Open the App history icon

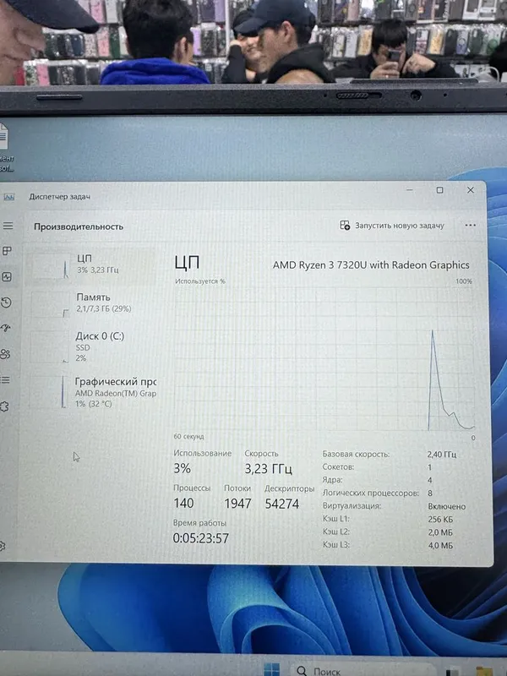[7, 303]
